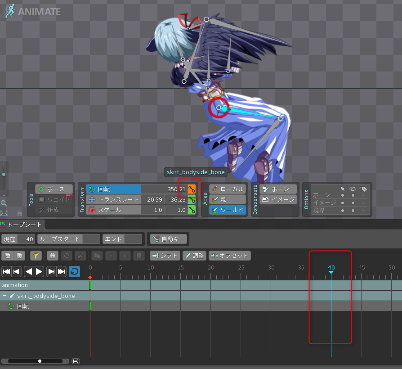Screen dimensions: 402x369
Task: Jump to the last frame
Action: click(x=62, y=271)
